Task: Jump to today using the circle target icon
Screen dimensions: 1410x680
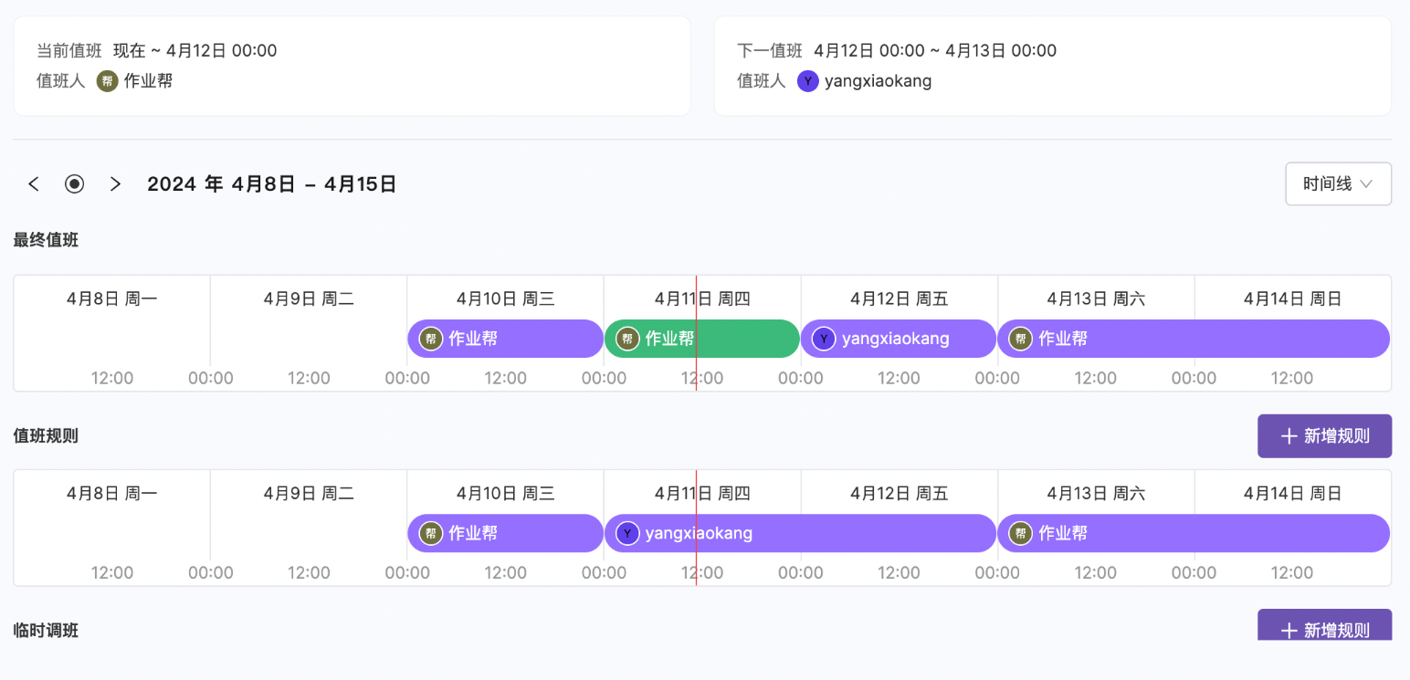Action: [74, 184]
